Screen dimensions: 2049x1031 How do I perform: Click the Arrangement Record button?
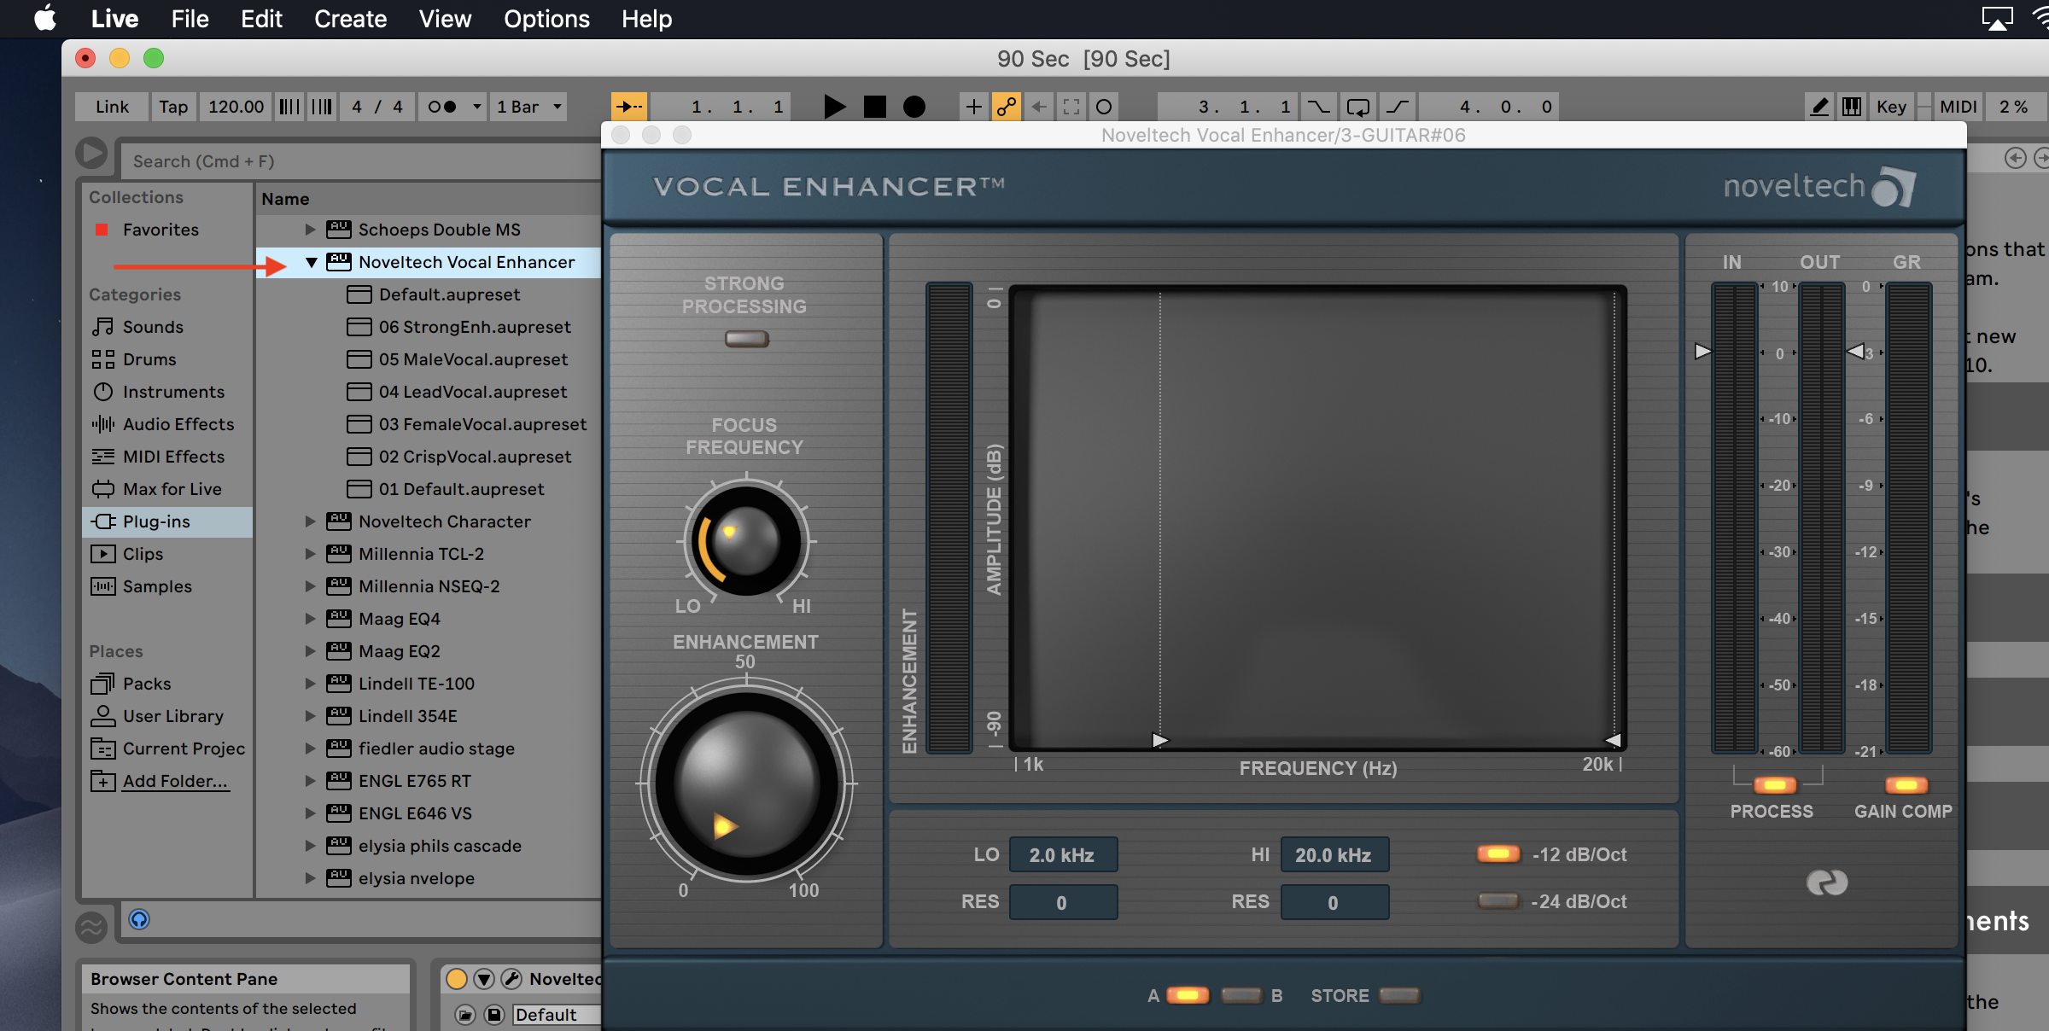point(914,107)
